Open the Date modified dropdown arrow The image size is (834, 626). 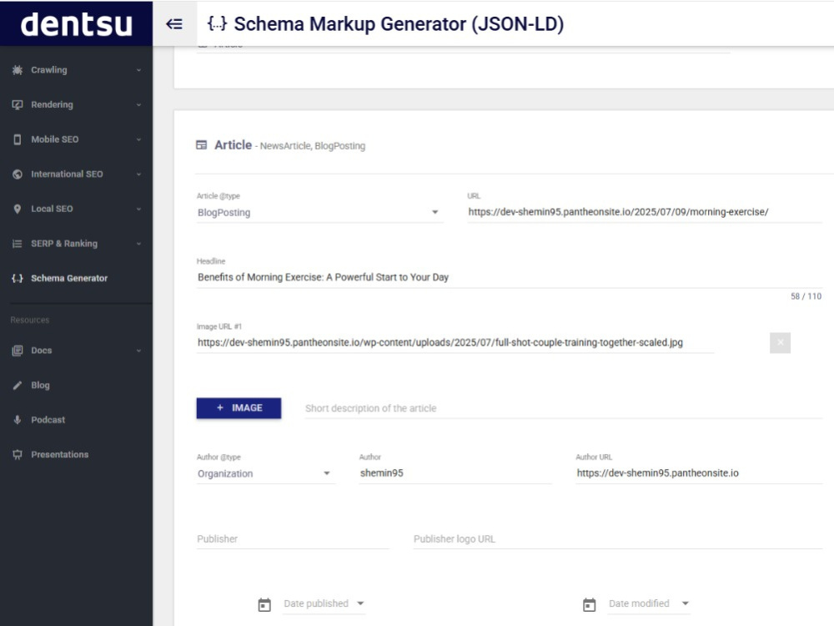pyautogui.click(x=686, y=603)
